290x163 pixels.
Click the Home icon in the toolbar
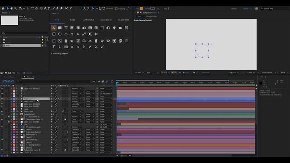tap(3, 8)
